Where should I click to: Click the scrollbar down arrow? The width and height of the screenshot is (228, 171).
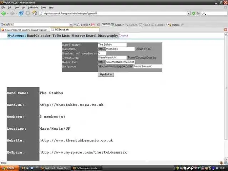226,159
